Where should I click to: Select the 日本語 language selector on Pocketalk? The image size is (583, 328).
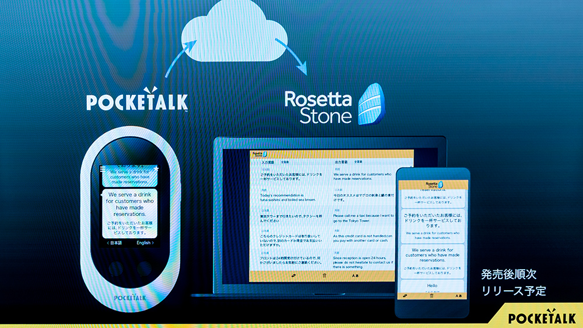[x=114, y=242]
